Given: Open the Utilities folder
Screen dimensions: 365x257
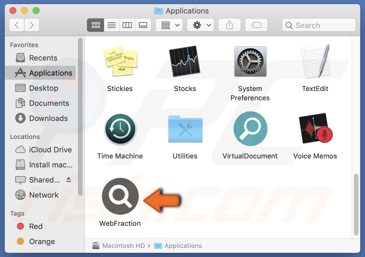Looking at the screenshot, I should [x=185, y=129].
